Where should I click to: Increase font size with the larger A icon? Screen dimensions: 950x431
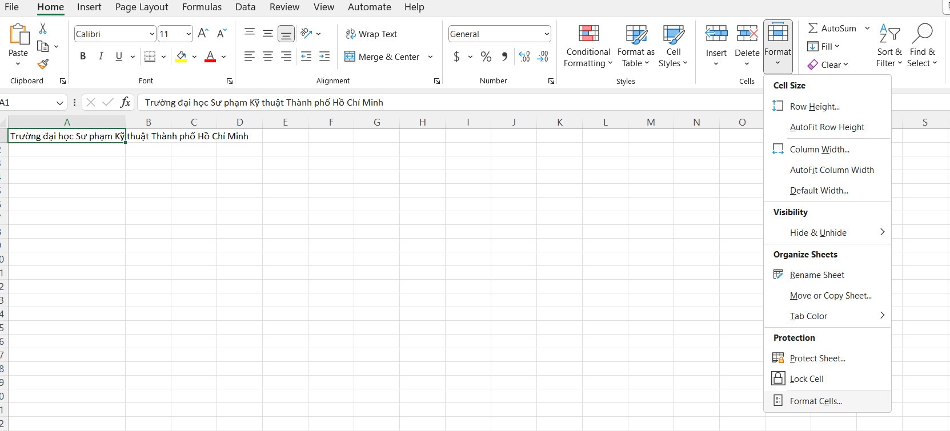(203, 34)
